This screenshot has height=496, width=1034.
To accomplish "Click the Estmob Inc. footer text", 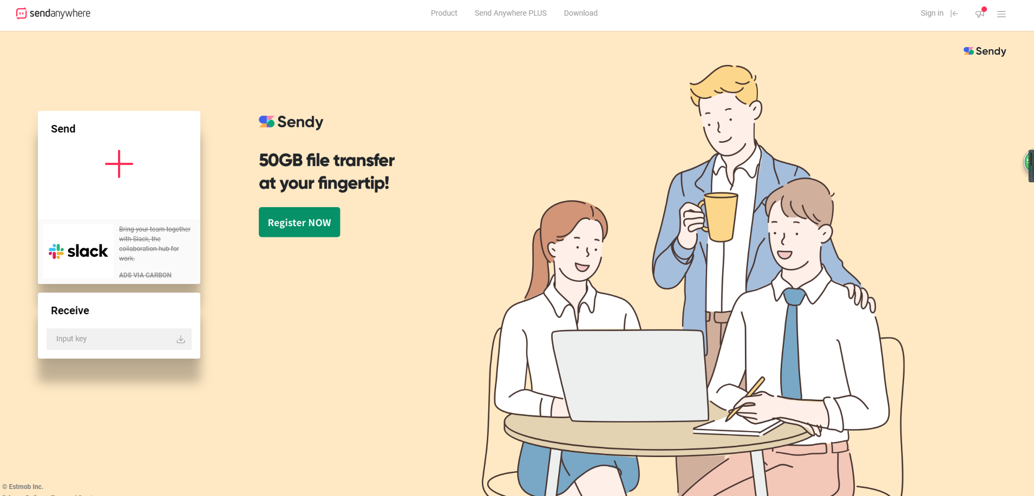I will pyautogui.click(x=23, y=487).
